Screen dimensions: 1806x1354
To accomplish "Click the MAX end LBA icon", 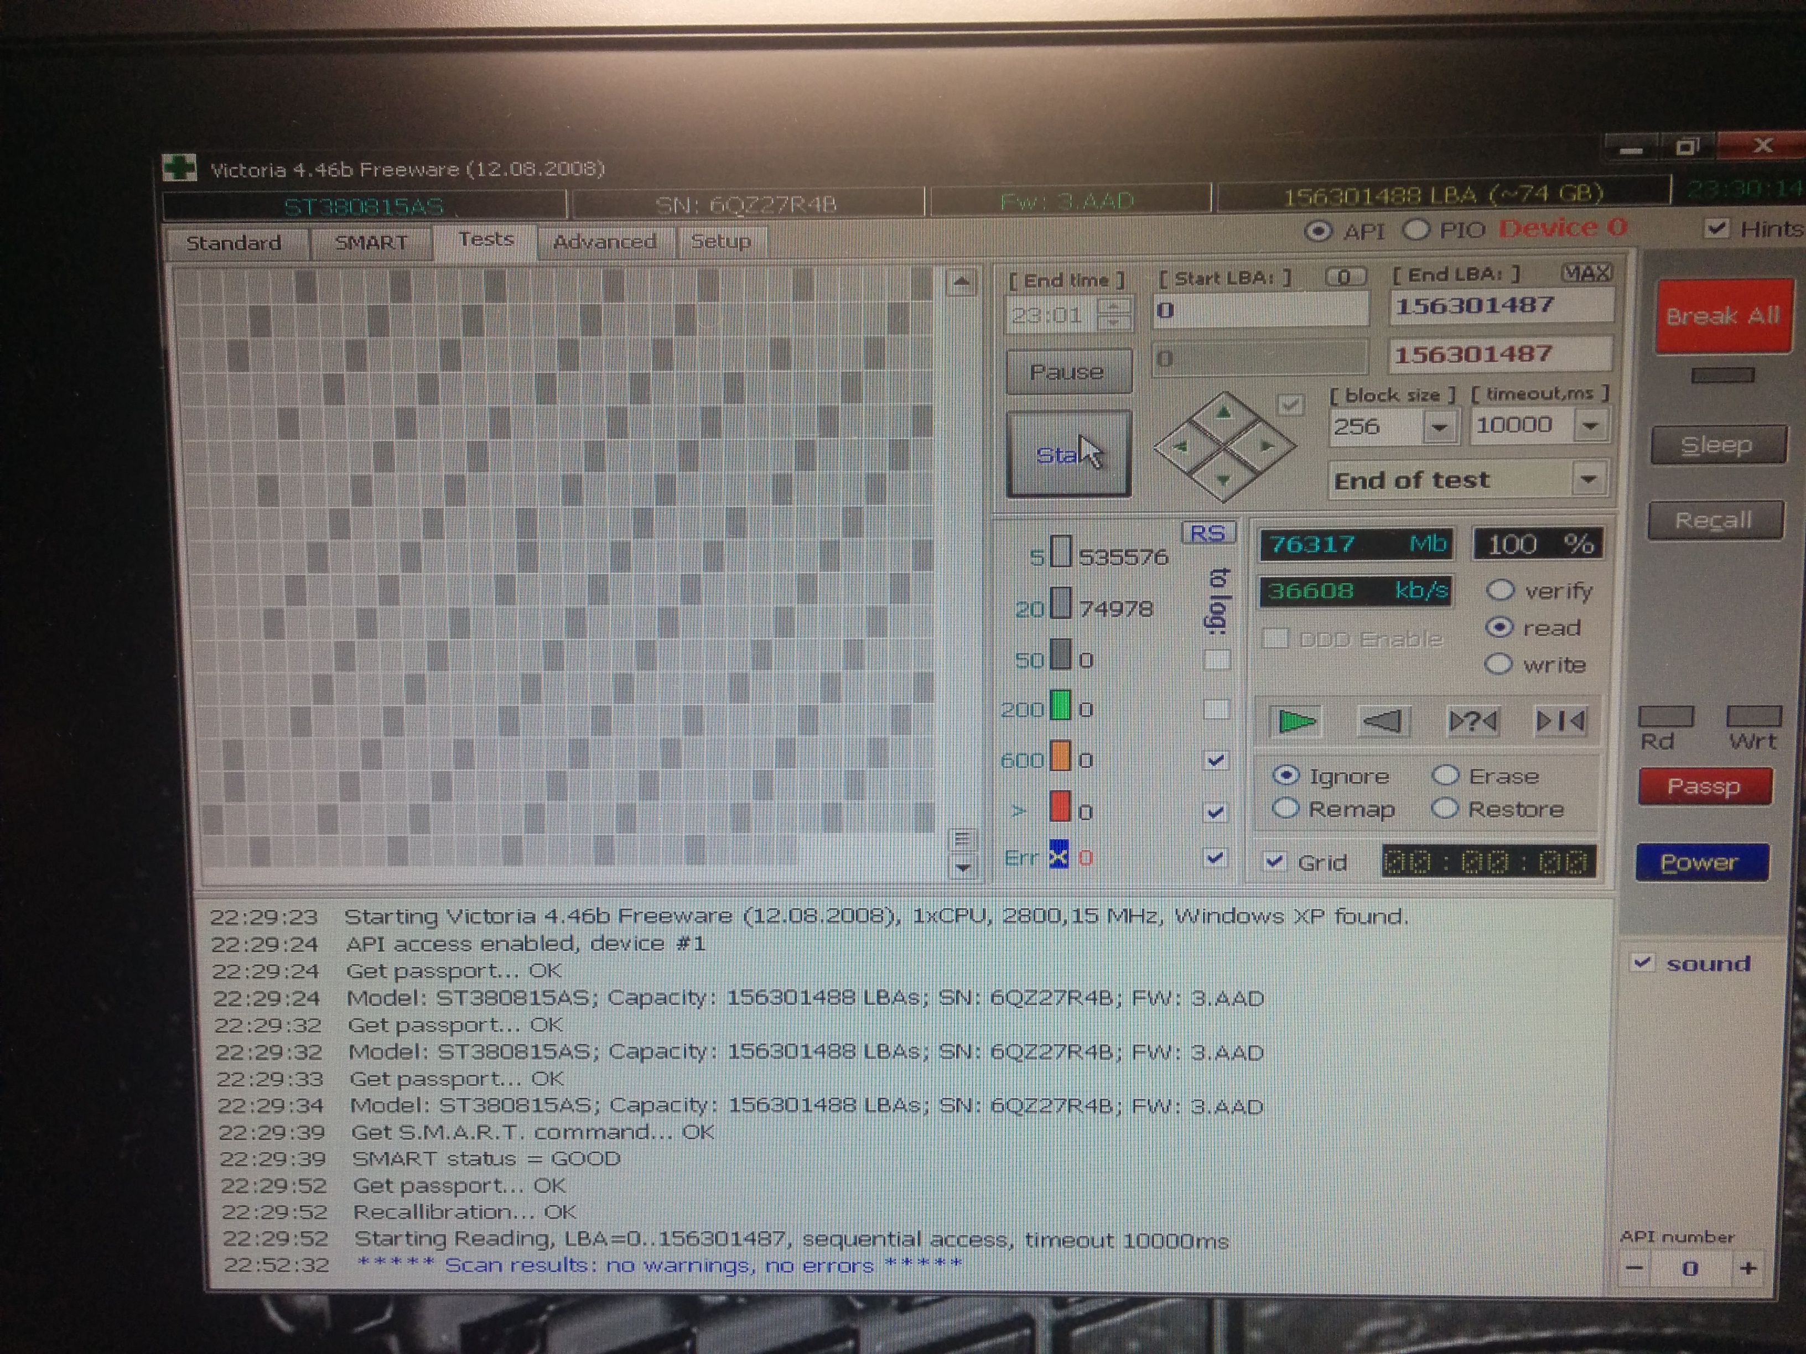I will pos(1586,273).
